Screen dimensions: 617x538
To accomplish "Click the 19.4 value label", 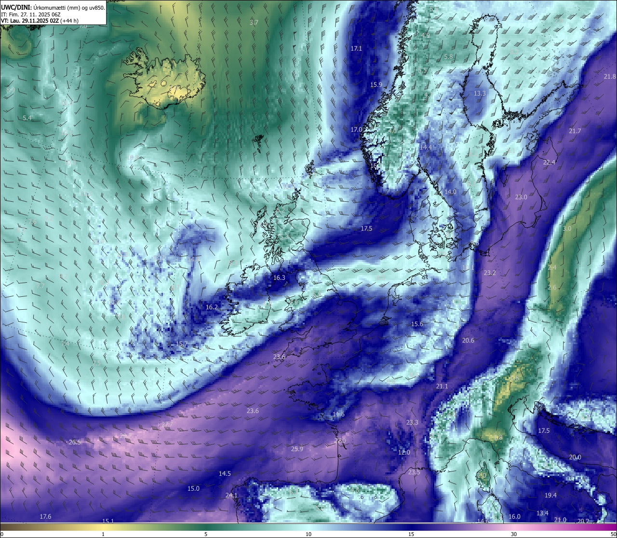I will click(550, 496).
